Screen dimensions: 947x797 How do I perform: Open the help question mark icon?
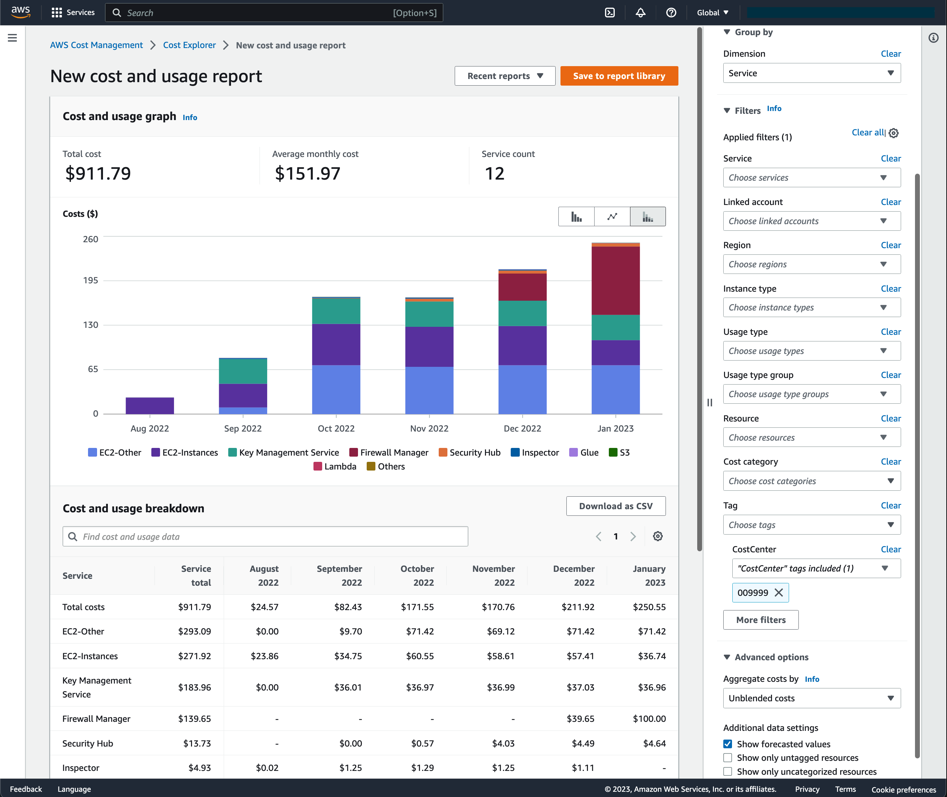pyautogui.click(x=671, y=12)
